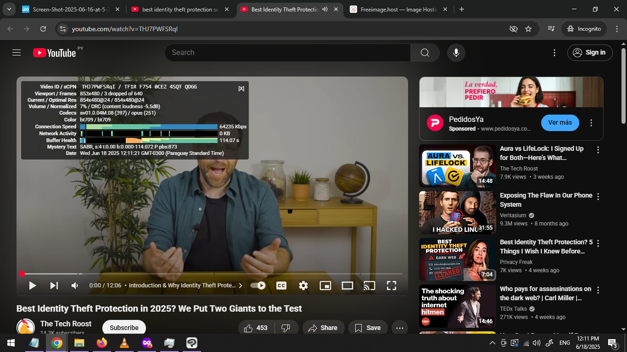Cast the video with Play on TV
This screenshot has width=627, height=352.
point(369,286)
